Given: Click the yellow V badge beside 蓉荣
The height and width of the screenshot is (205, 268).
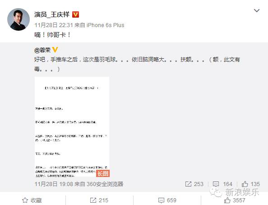Looking at the screenshot, I should coord(55,50).
